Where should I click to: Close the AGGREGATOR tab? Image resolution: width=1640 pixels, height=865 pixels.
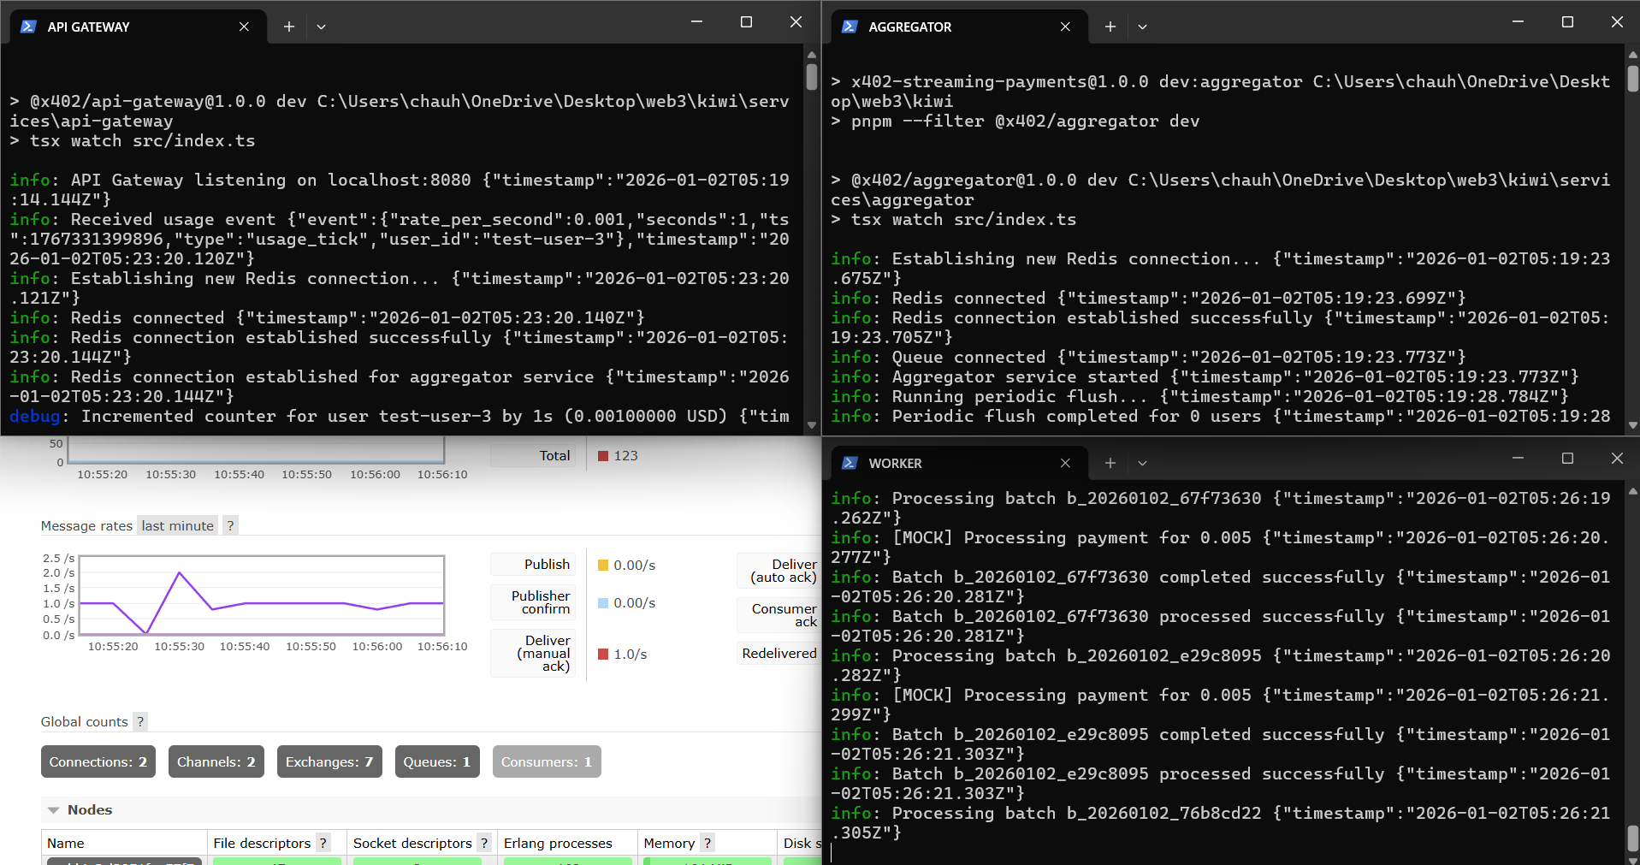click(x=1065, y=27)
